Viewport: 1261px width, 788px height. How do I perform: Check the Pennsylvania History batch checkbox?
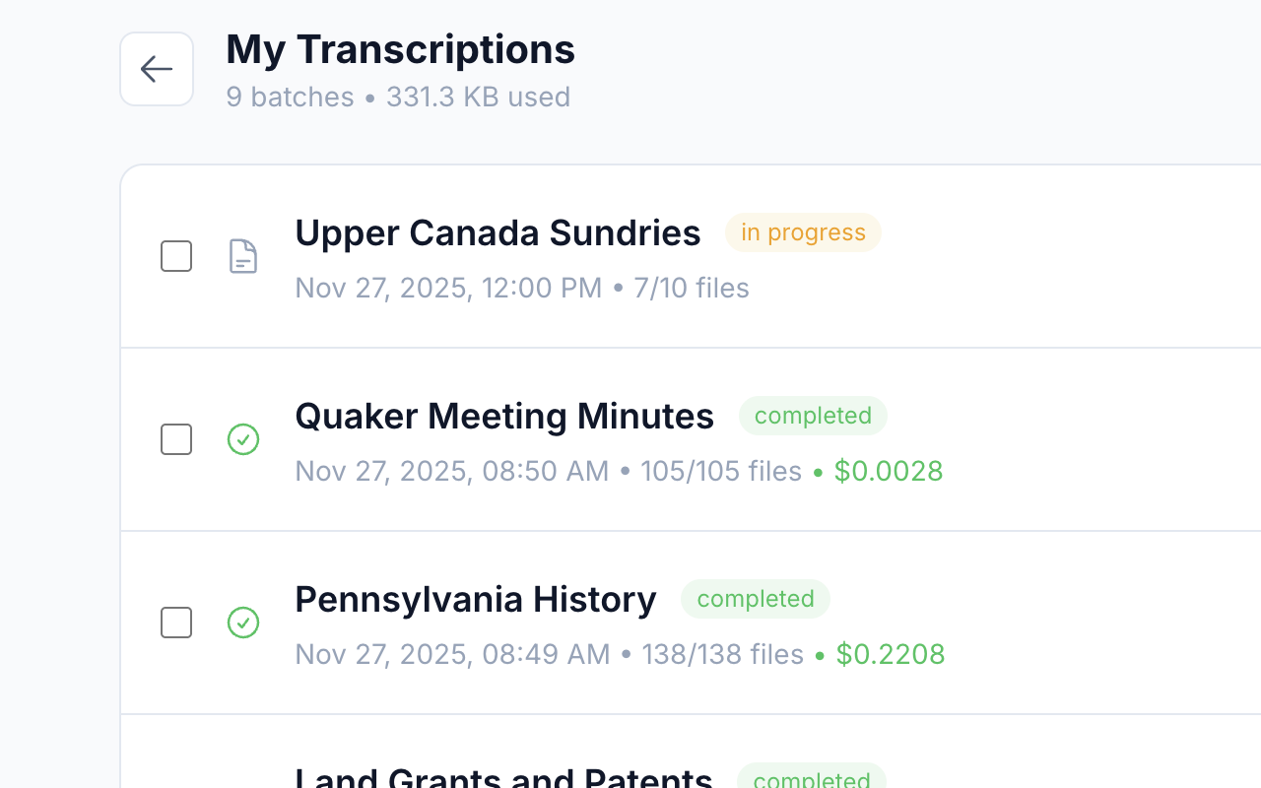click(176, 623)
